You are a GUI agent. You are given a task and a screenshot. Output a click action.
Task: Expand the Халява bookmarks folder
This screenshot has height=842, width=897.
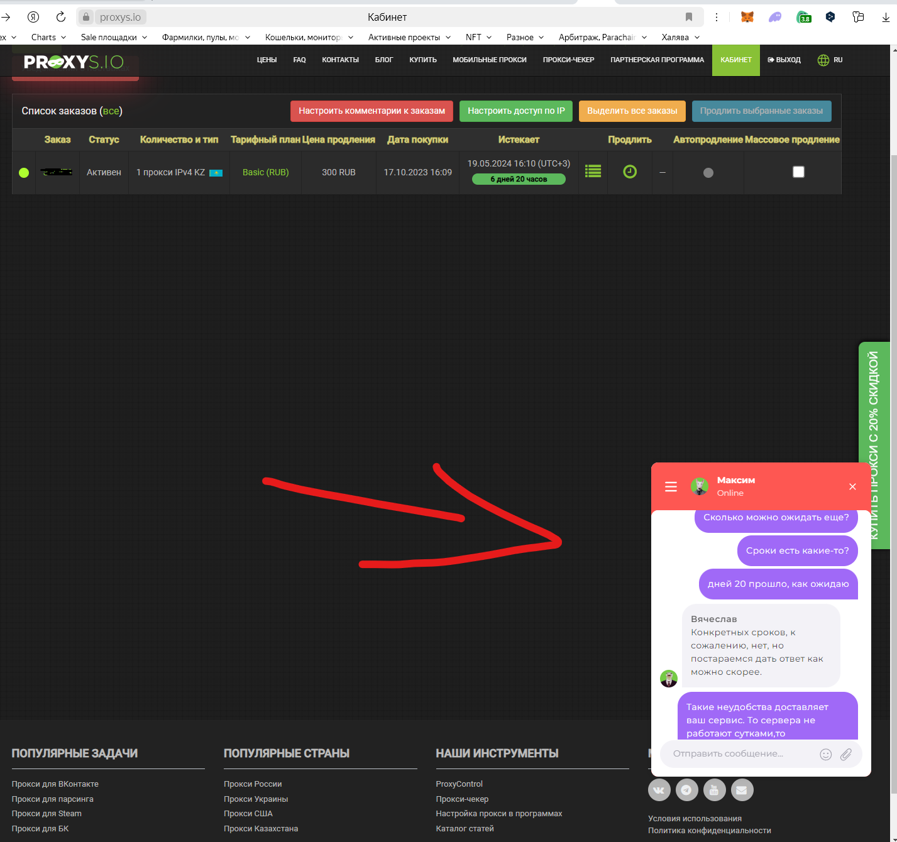pos(680,37)
